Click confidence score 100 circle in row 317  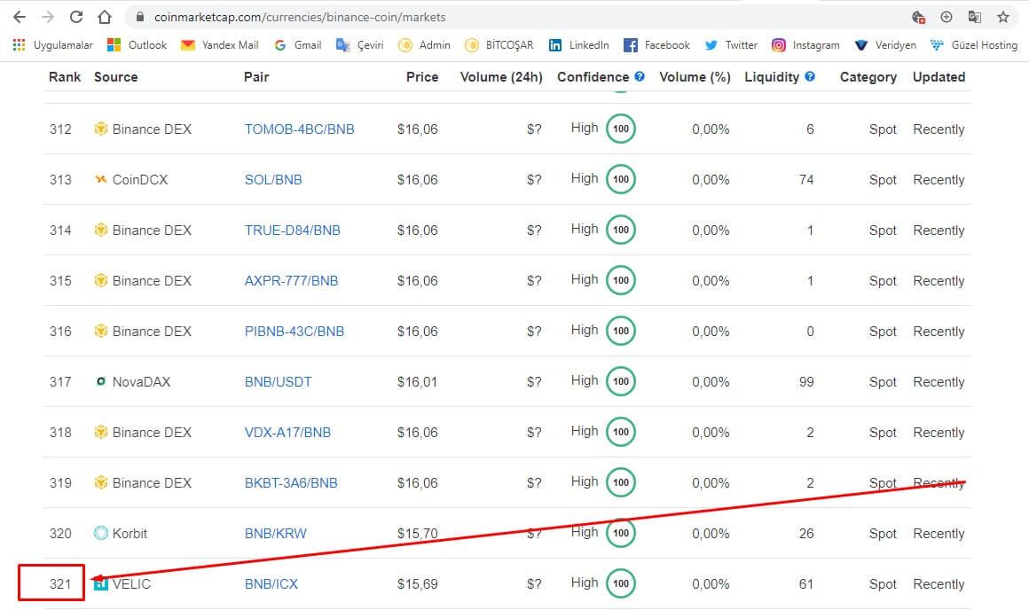click(621, 381)
